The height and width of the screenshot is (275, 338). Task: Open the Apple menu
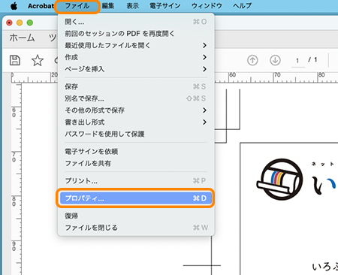coord(14,6)
